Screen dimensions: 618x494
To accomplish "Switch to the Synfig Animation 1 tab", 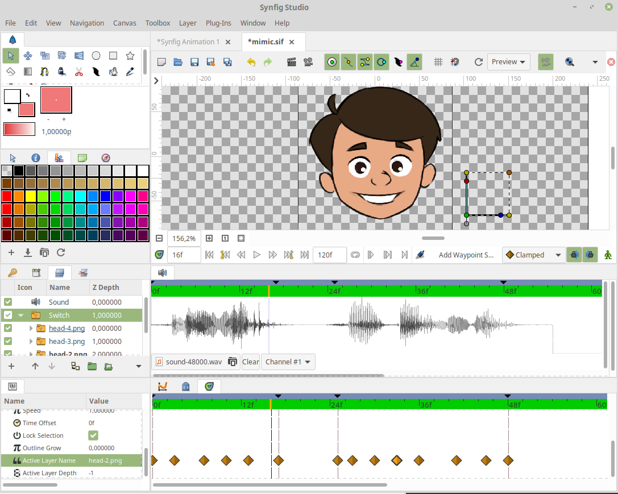I will click(188, 41).
